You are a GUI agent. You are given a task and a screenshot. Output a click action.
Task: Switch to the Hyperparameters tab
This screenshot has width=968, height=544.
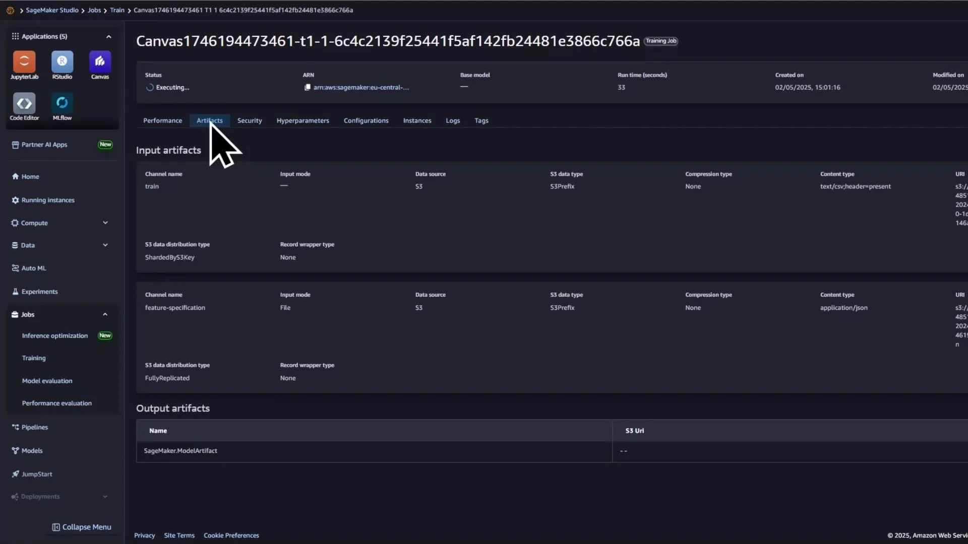[x=302, y=120]
